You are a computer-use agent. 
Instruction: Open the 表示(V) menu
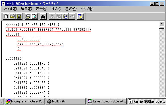pos(42,9)
